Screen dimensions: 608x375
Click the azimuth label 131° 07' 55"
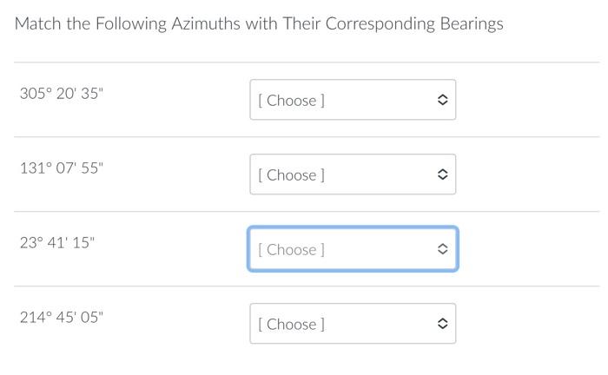point(61,168)
